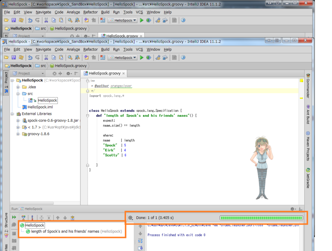Click the Cut scissors icon in the front window toolbar
332x251 pixels.
tap(46, 58)
